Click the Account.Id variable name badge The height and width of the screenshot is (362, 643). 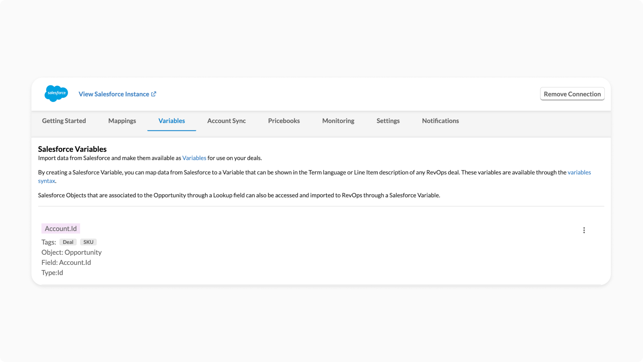coord(61,229)
